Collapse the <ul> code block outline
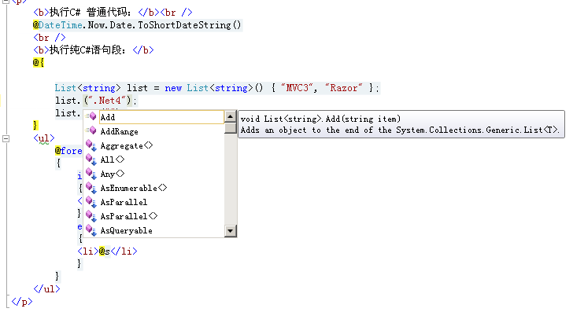Image resolution: width=573 pixels, height=312 pixels. pyautogui.click(x=6, y=138)
